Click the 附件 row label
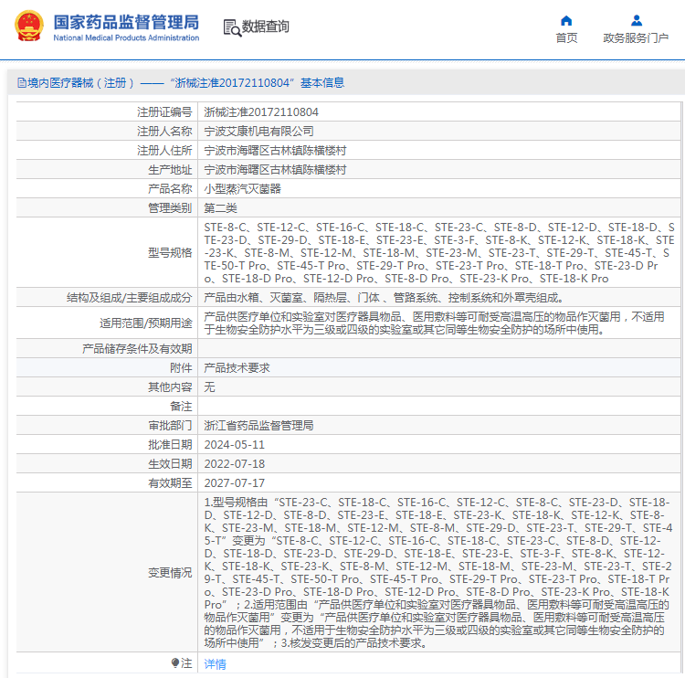The width and height of the screenshot is (685, 678). click(x=181, y=368)
